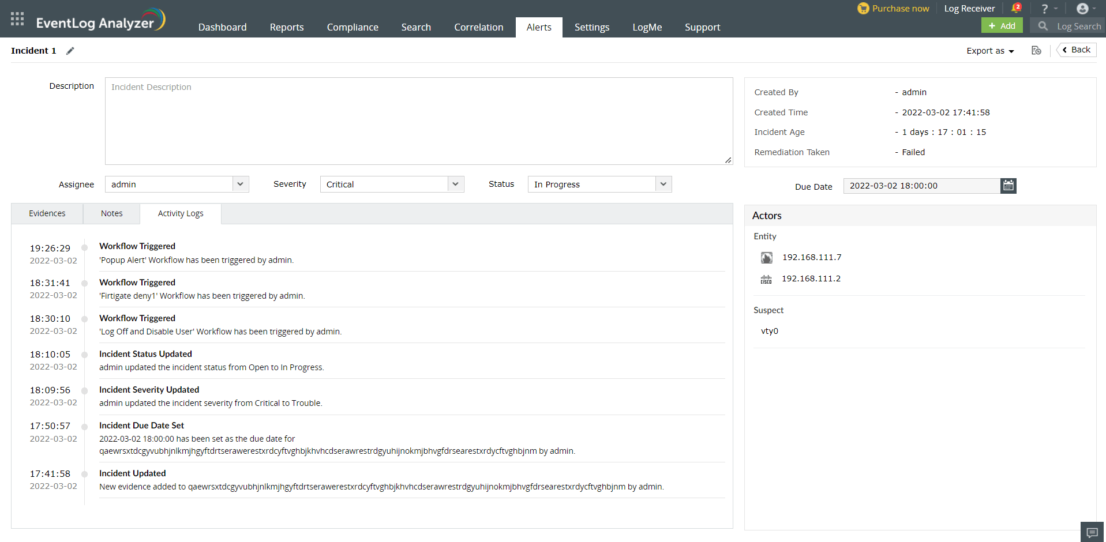The image size is (1106, 542).
Task: Expand the Export as menu
Action: click(x=989, y=51)
